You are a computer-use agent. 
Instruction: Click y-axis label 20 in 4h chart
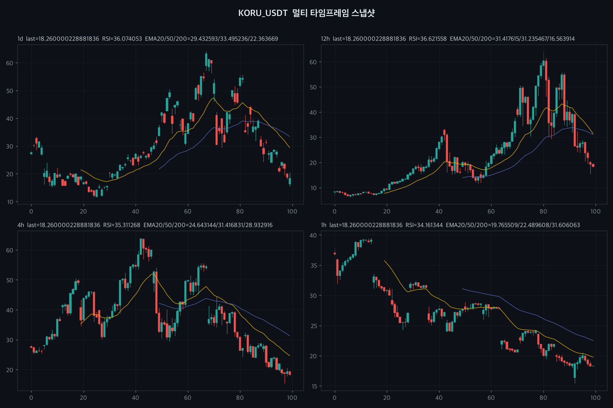(10, 370)
